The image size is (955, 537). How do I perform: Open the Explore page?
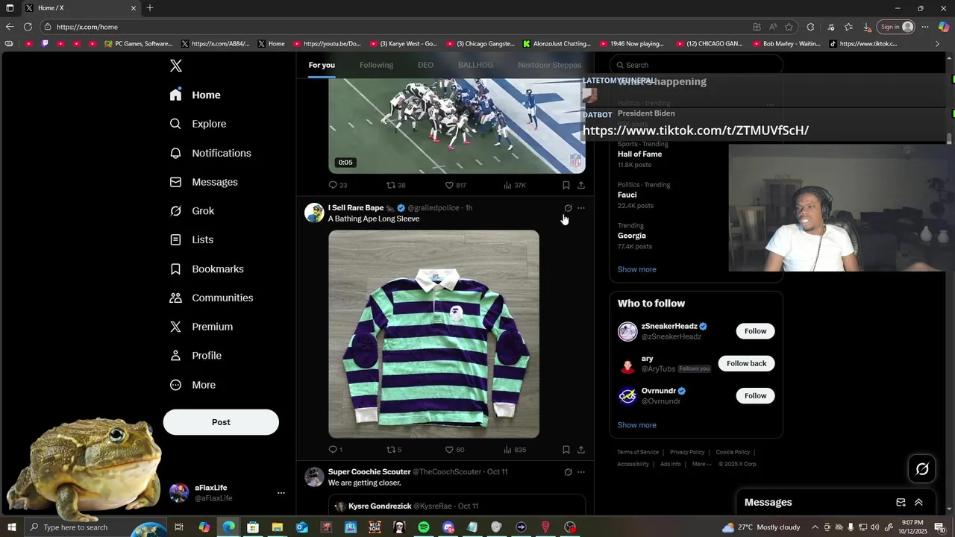click(198, 124)
